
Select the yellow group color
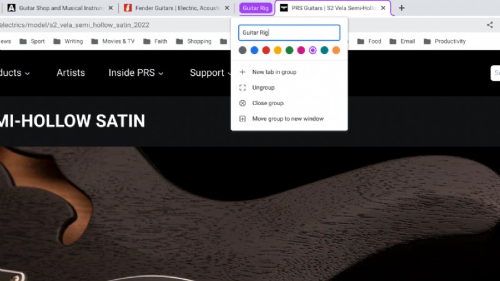(x=277, y=50)
